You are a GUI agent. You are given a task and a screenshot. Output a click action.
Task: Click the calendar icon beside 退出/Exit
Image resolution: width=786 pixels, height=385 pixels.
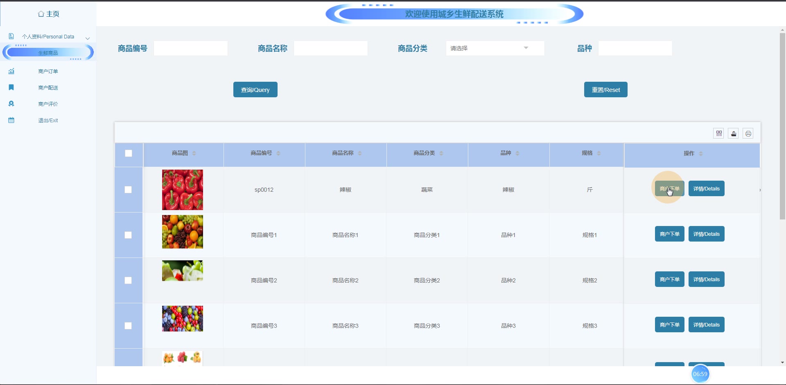11,120
